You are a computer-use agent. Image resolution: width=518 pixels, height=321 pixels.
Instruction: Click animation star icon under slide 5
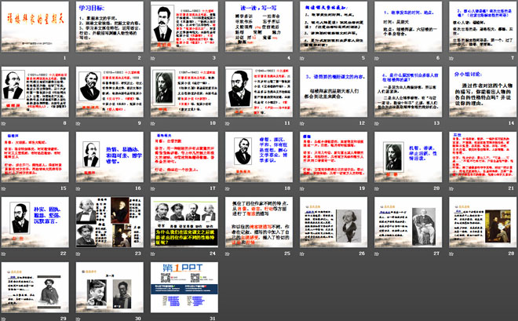302,58
